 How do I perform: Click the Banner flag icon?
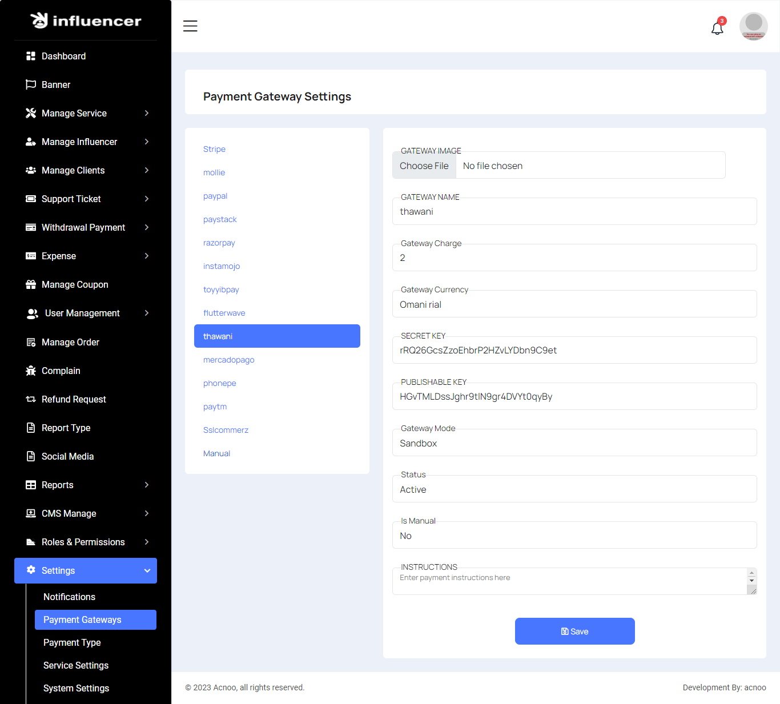coord(31,85)
